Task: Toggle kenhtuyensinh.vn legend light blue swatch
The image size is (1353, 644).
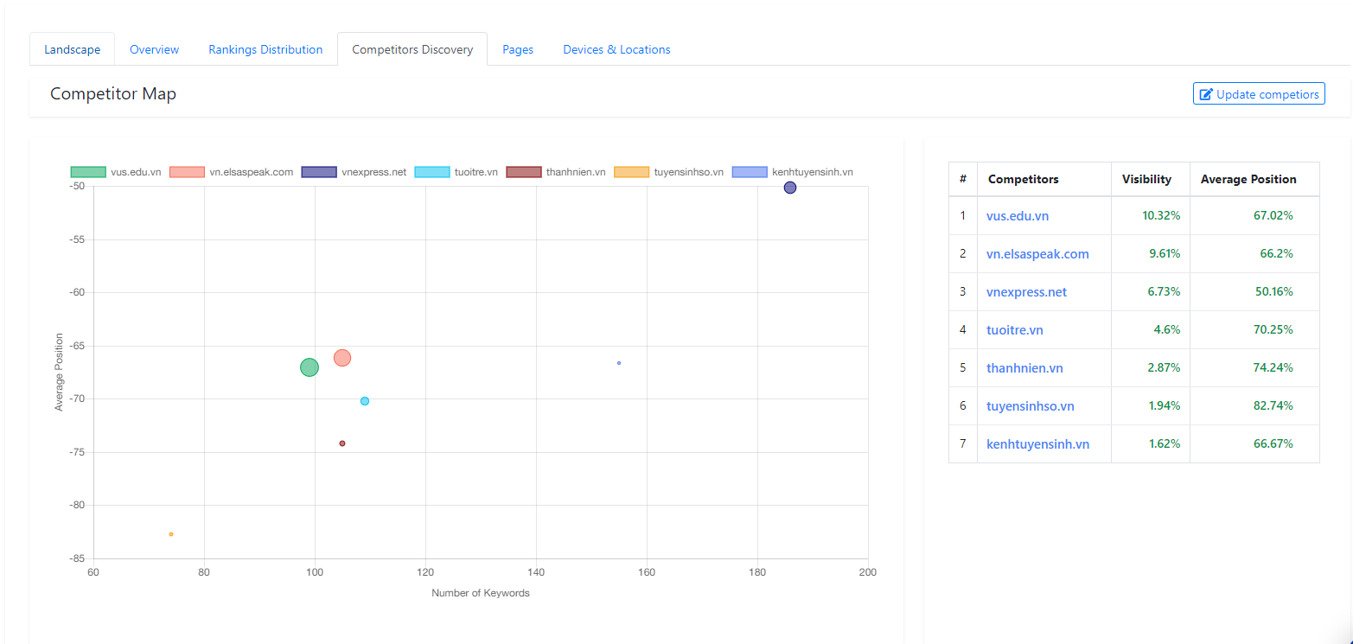Action: [x=750, y=172]
